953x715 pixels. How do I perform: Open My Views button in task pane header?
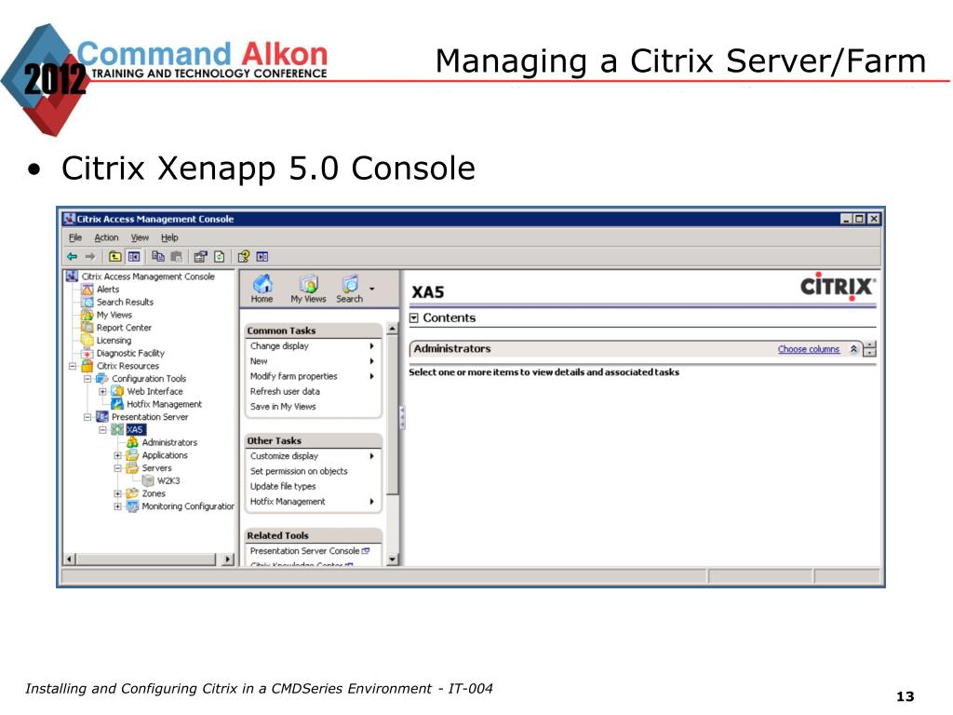click(x=308, y=289)
